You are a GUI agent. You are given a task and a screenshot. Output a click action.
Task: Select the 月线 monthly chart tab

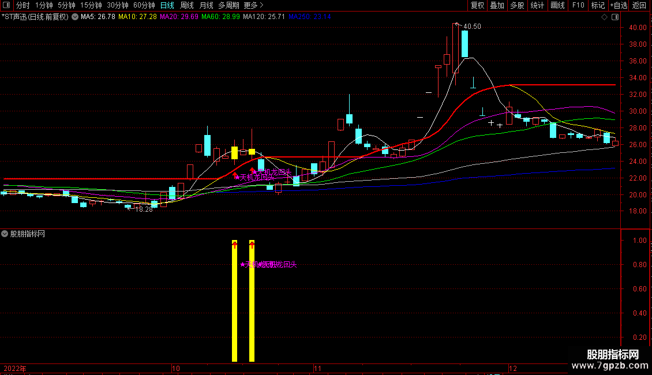(206, 5)
